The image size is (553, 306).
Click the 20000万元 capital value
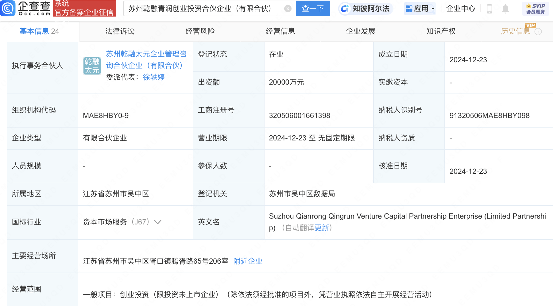pyautogui.click(x=286, y=82)
